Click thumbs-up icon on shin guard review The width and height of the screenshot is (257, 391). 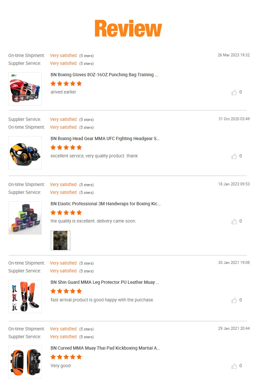pyautogui.click(x=234, y=300)
